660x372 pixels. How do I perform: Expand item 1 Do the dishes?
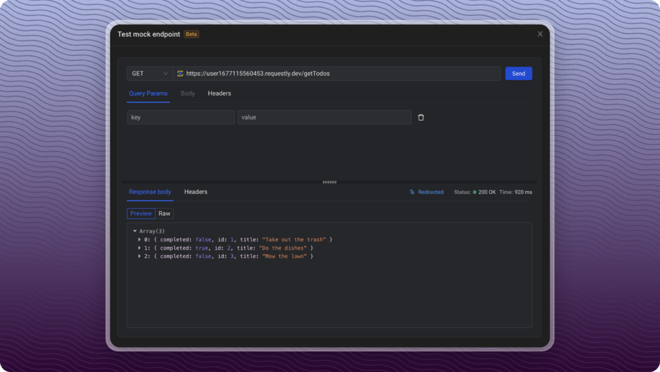coord(139,248)
